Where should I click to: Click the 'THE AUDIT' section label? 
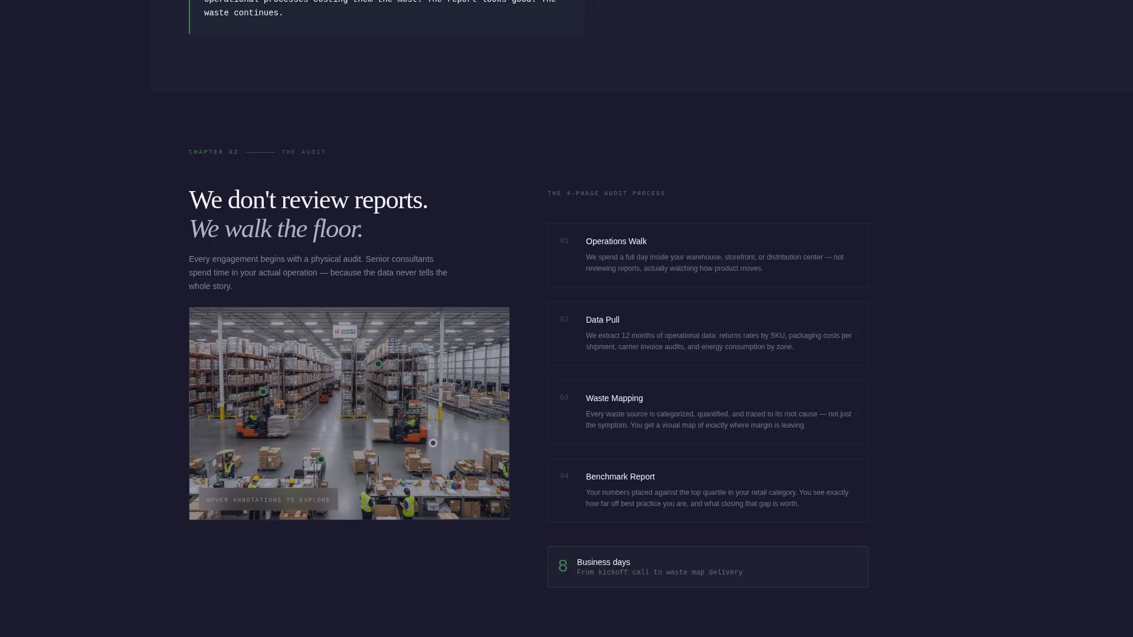[x=304, y=152]
